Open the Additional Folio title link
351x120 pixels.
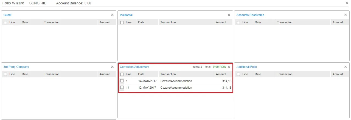247,67
